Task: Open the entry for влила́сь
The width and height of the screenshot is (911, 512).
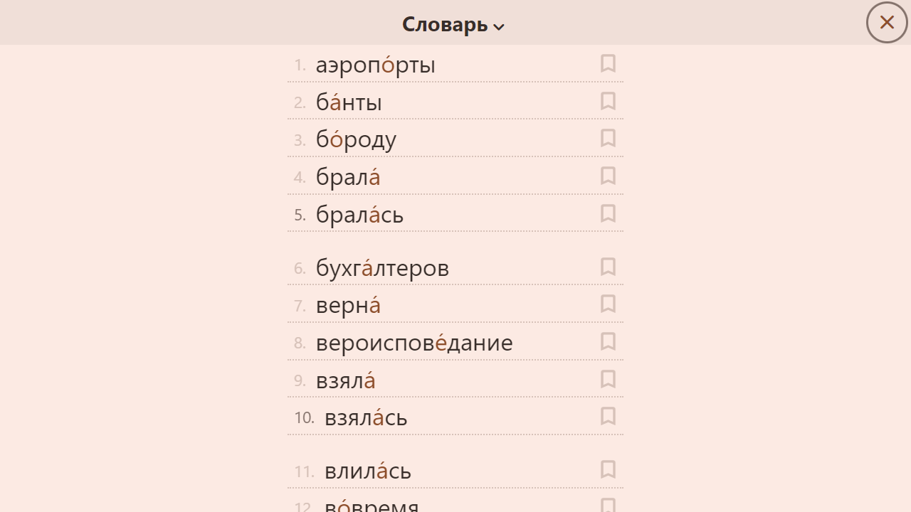Action: (x=368, y=470)
